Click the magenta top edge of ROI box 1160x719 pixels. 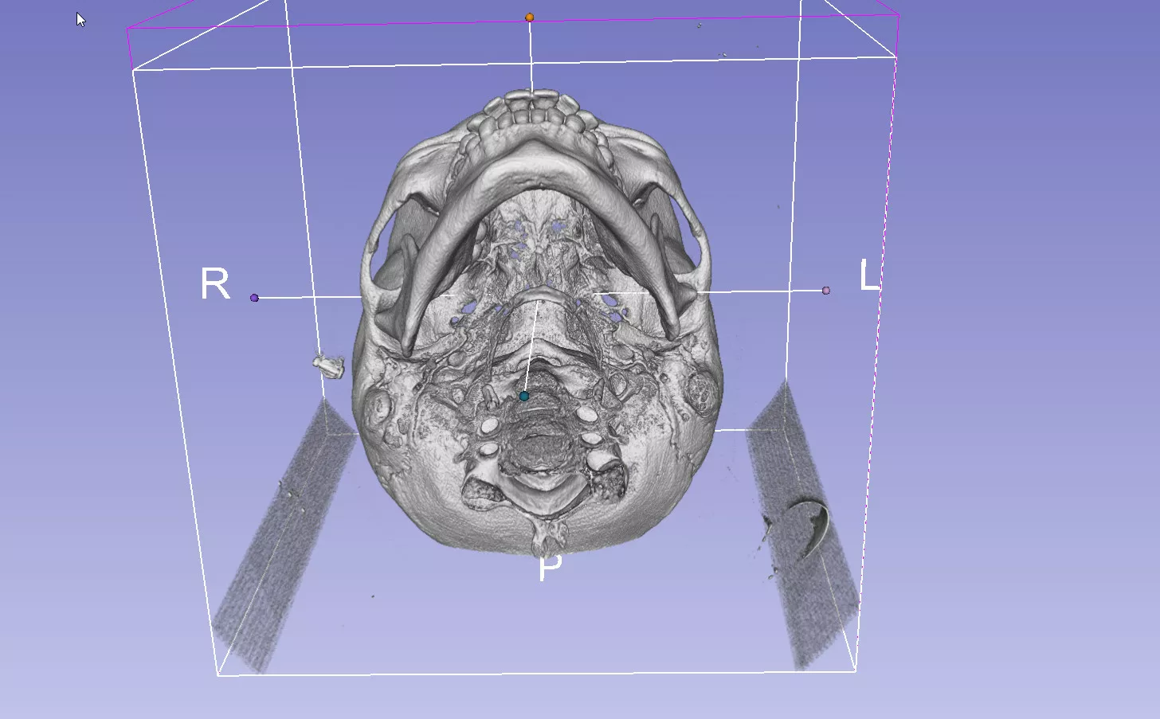(x=319, y=24)
